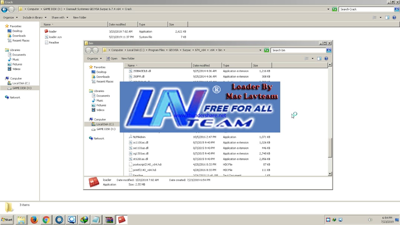Change view icon in Crack window
The image size is (400, 225).
pos(374,17)
